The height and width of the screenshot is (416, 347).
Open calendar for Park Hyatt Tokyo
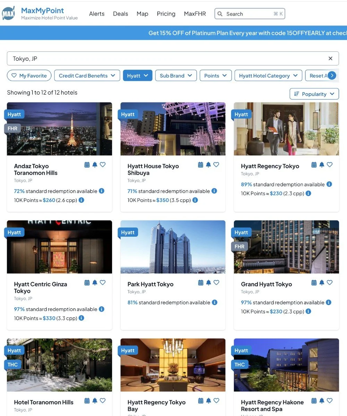click(x=201, y=283)
